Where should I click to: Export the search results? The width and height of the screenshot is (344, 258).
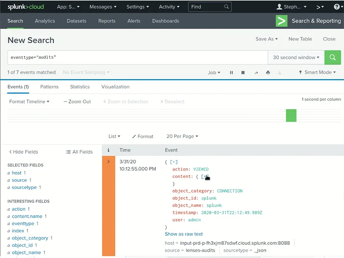click(x=280, y=72)
